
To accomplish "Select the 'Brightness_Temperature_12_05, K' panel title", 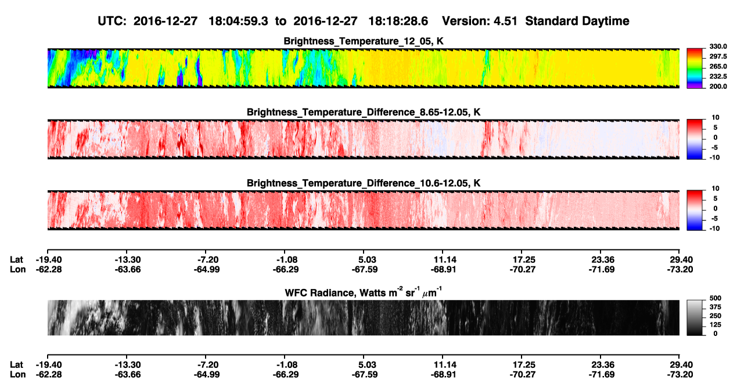I will (x=364, y=41).
